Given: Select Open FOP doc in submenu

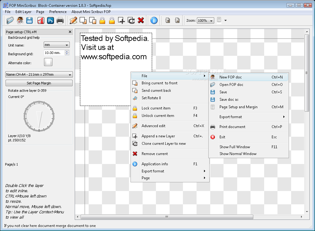Looking at the screenshot, I should click(249, 85).
